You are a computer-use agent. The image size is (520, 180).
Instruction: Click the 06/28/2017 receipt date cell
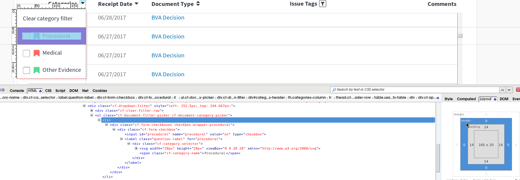(112, 18)
